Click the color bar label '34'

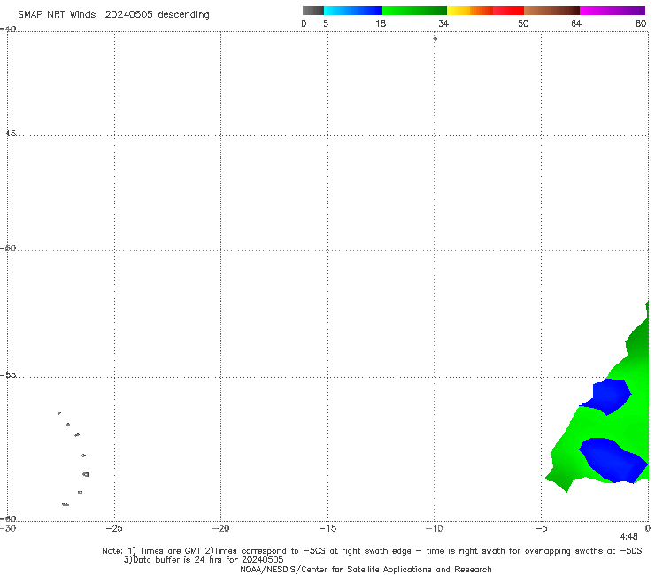443,23
